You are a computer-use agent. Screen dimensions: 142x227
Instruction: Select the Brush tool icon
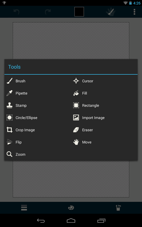coord(10,81)
